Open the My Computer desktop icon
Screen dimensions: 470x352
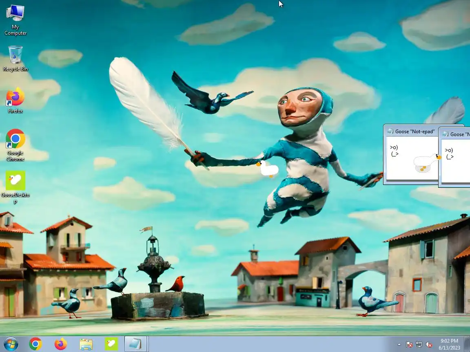click(15, 20)
